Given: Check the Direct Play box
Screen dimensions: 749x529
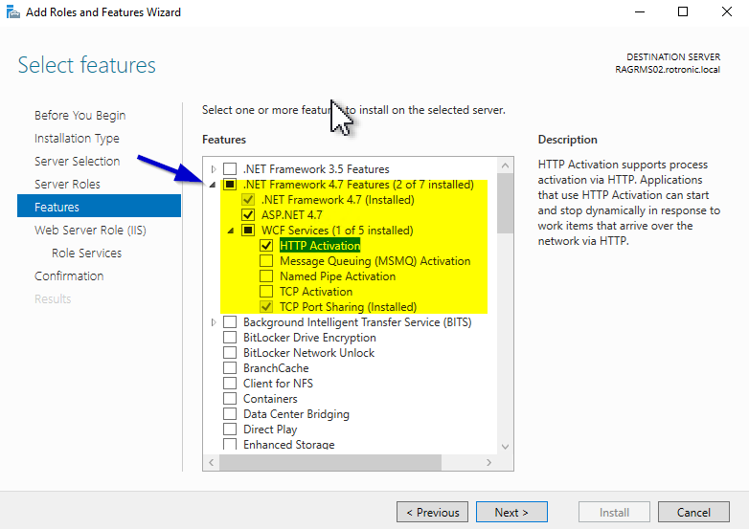Looking at the screenshot, I should [230, 429].
